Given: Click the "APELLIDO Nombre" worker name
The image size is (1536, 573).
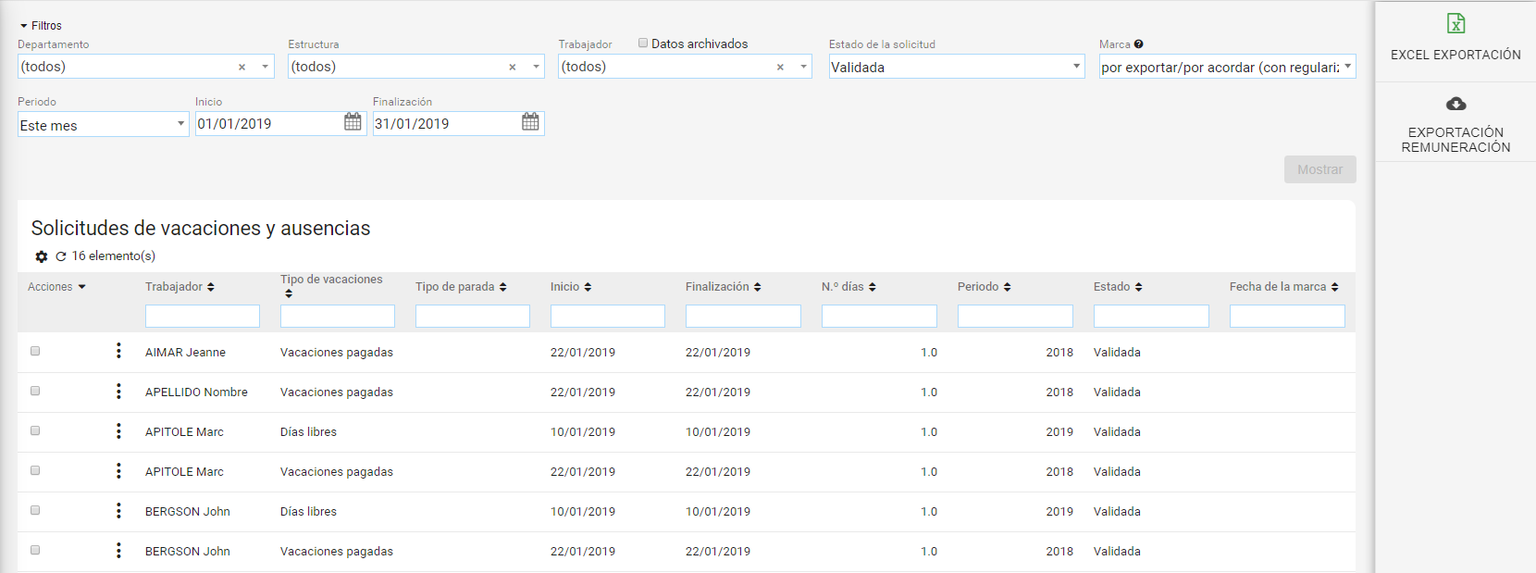Looking at the screenshot, I should coord(196,392).
